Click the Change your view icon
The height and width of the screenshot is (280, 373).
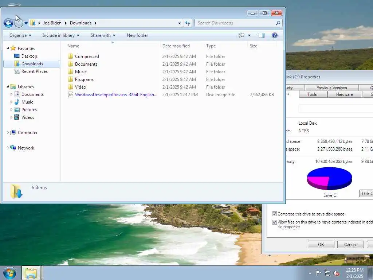(242, 35)
